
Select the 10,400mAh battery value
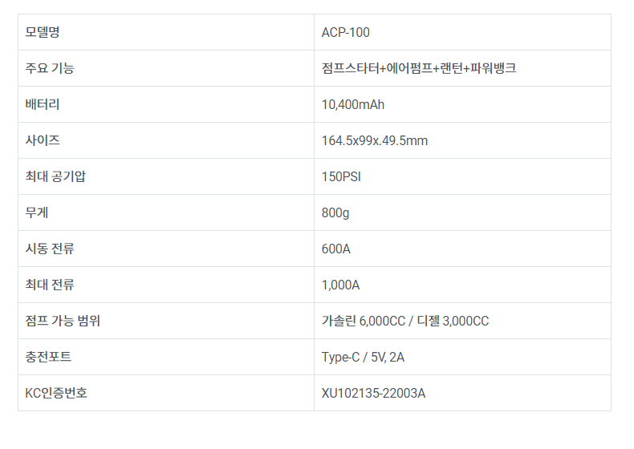pyautogui.click(x=353, y=105)
